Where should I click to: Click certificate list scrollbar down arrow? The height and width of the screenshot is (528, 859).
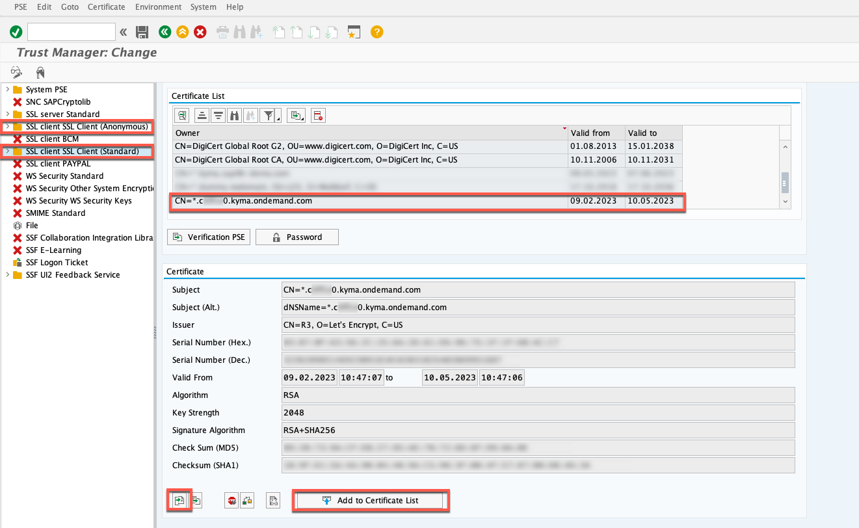click(x=786, y=202)
